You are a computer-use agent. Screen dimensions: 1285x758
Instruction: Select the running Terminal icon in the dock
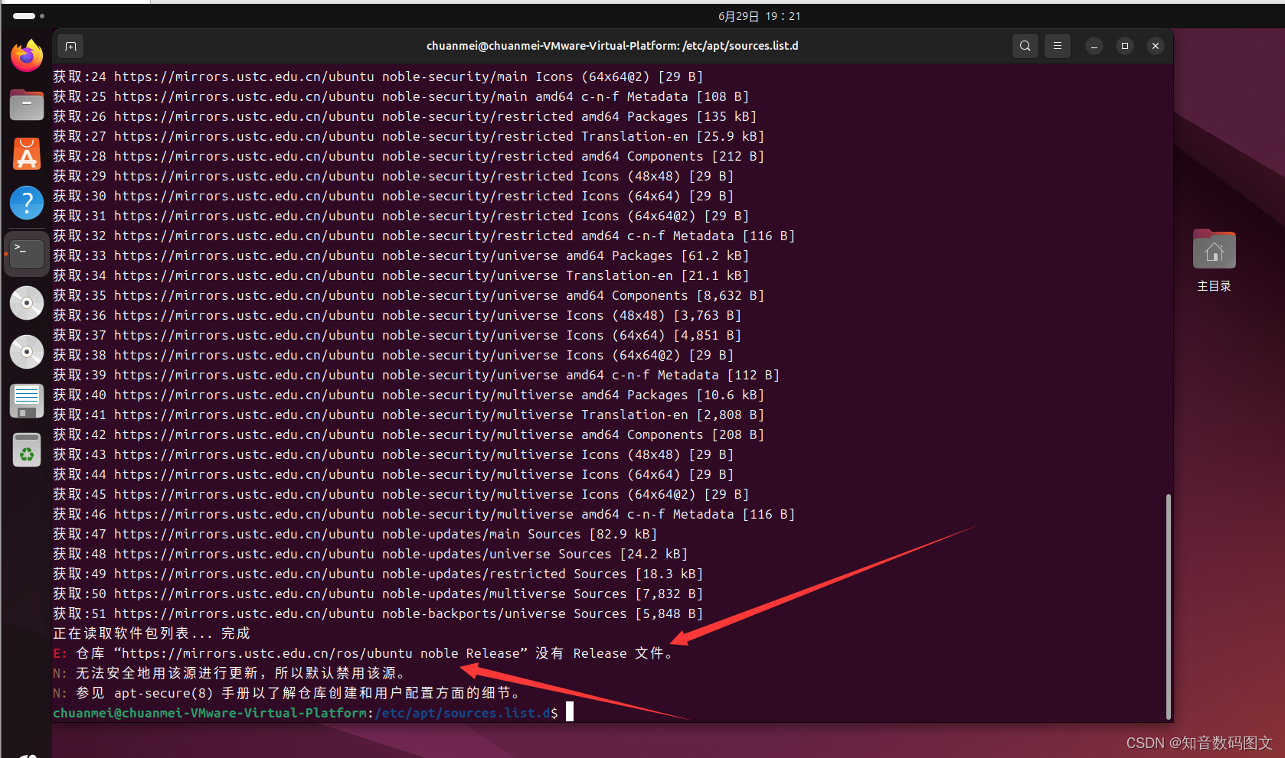click(x=26, y=252)
